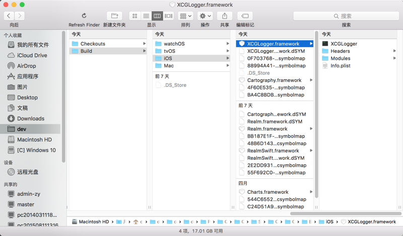Expand the watchOS folder arrow
The width and height of the screenshot is (403, 236).
pos(228,44)
